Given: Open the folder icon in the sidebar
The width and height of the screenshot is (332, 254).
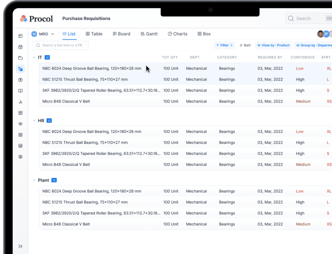Looking at the screenshot, I should 20,58.
